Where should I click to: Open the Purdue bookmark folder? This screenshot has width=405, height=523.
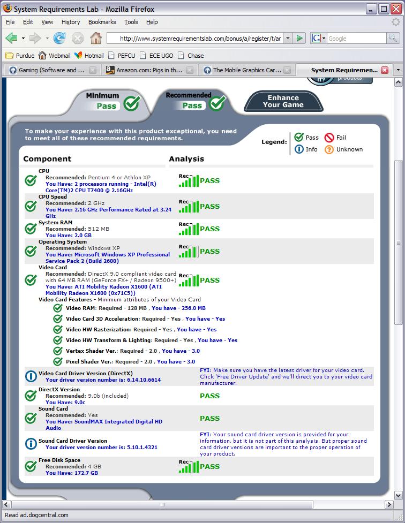tap(20, 56)
